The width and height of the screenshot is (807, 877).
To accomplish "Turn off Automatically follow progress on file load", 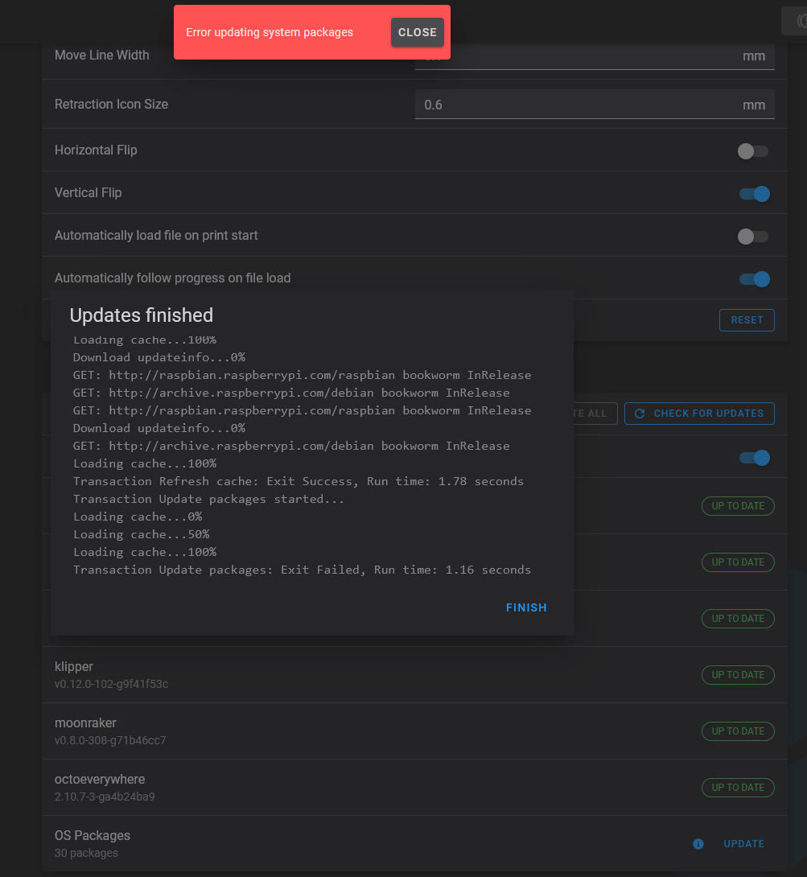I will point(755,279).
